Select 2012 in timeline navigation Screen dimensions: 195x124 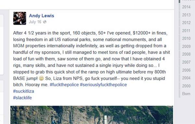coord(186,23)
